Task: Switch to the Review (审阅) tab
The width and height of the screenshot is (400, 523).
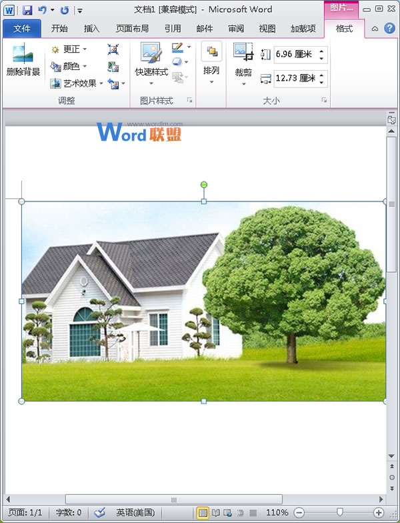Action: pos(236,29)
